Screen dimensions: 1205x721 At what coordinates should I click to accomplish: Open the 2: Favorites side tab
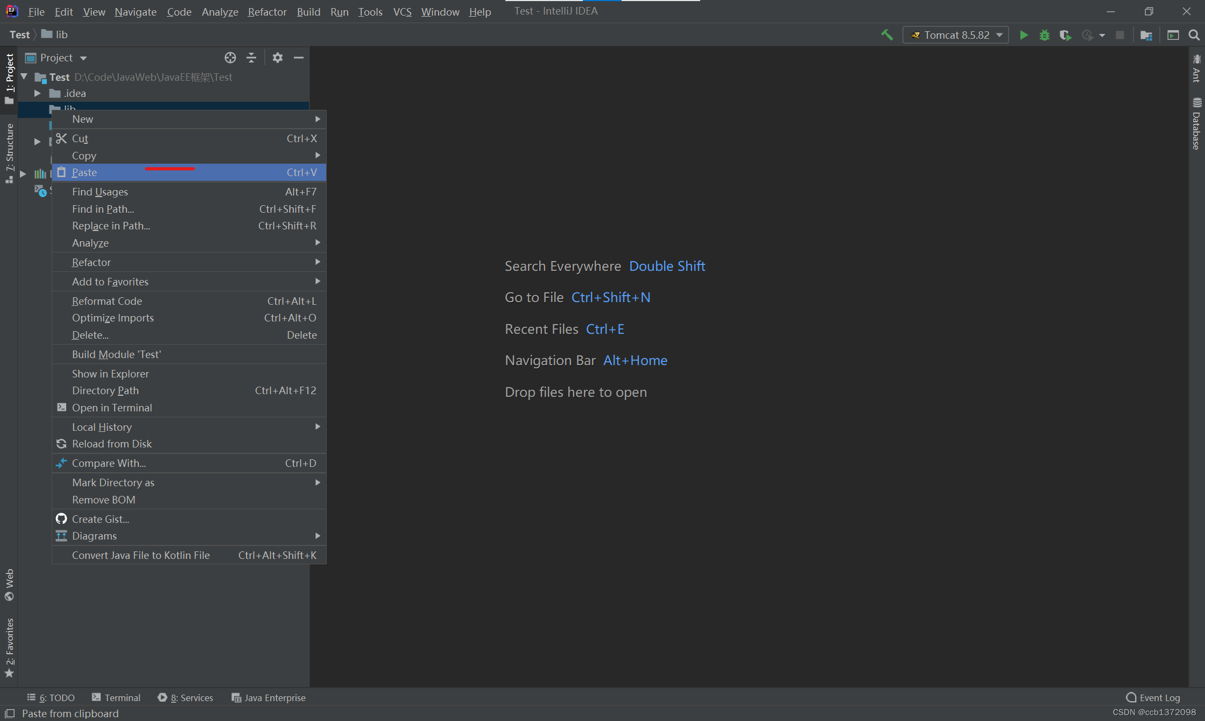[x=9, y=648]
